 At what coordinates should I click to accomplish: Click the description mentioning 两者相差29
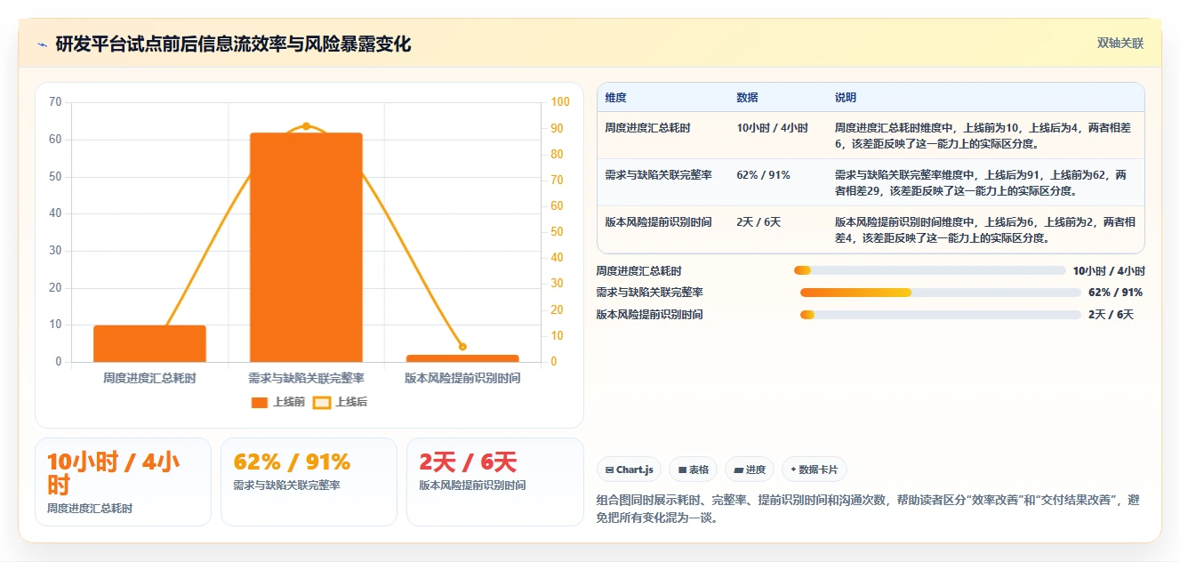coord(983,182)
